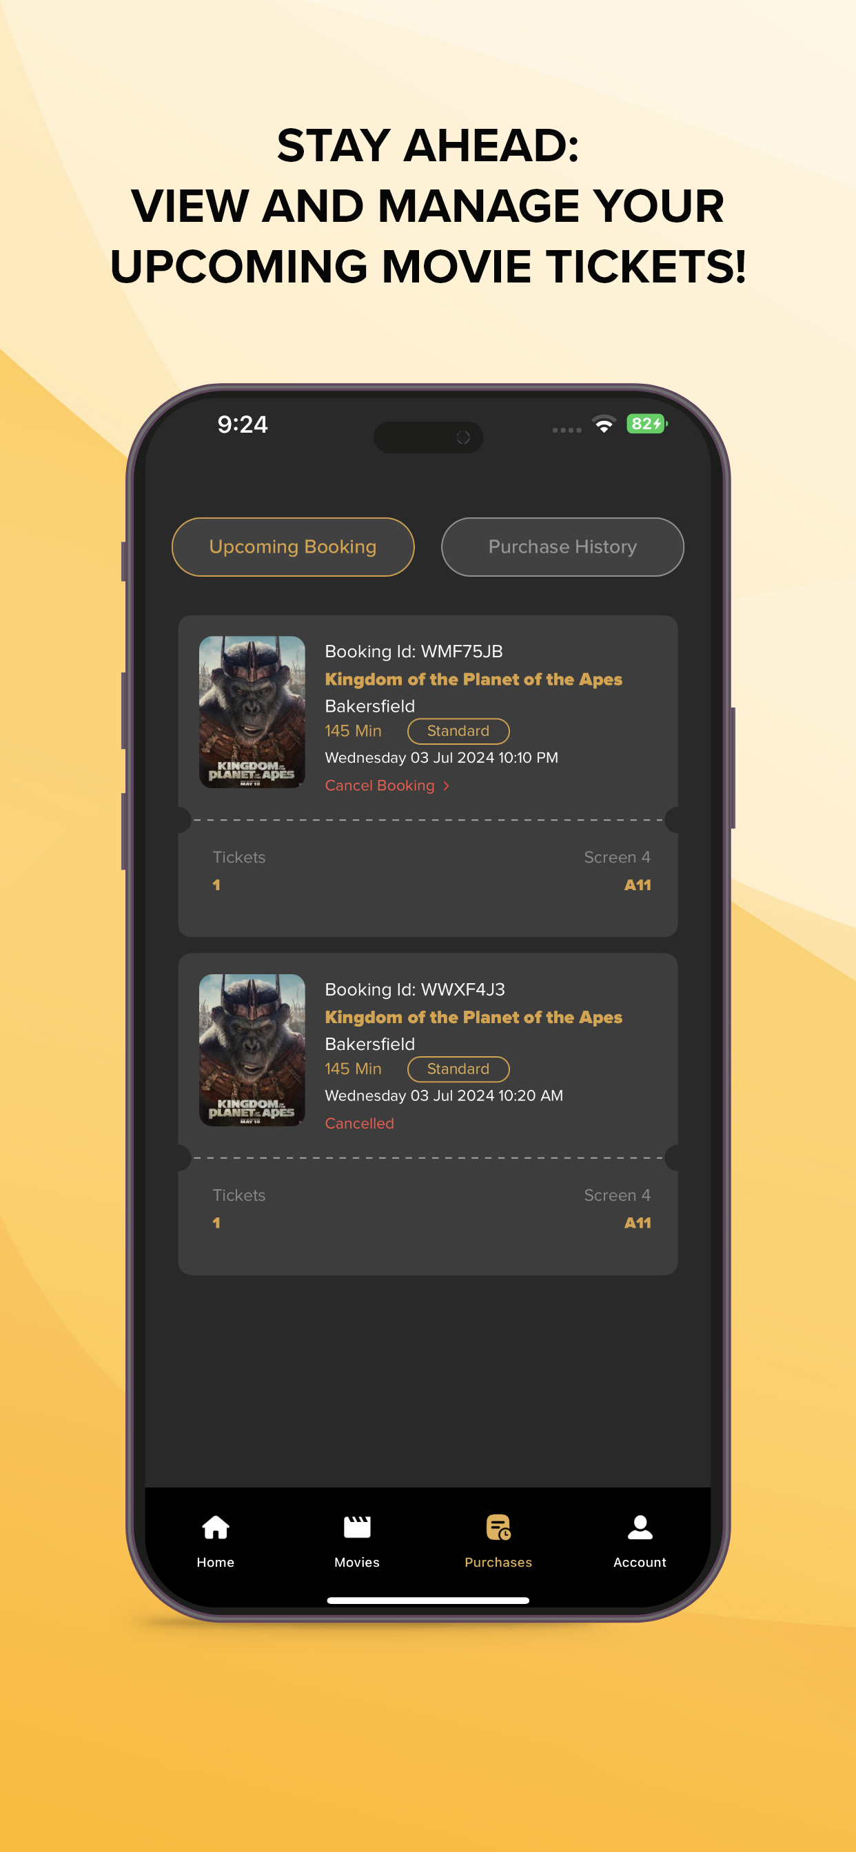Tap the home indicator bar
856x1852 pixels.
coord(428,1601)
